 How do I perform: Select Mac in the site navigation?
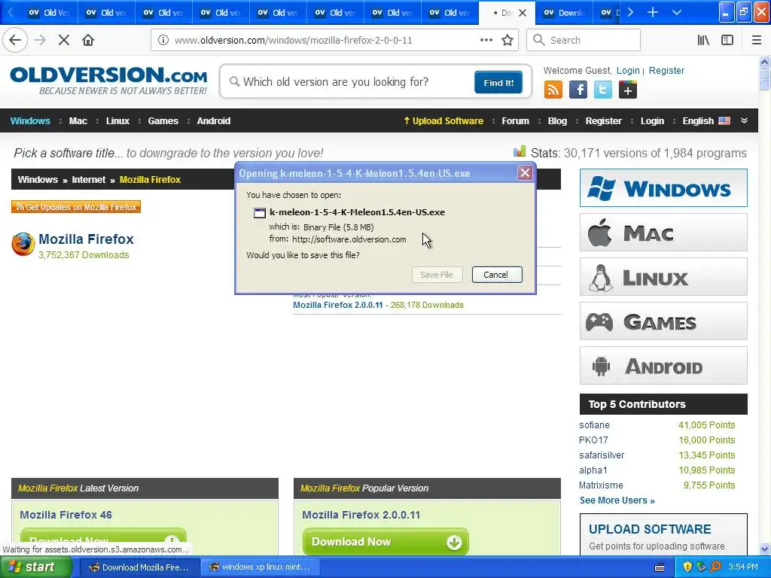click(x=78, y=121)
